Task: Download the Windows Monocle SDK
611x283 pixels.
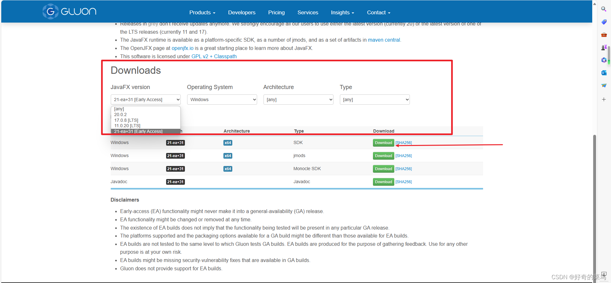Action: (x=383, y=169)
